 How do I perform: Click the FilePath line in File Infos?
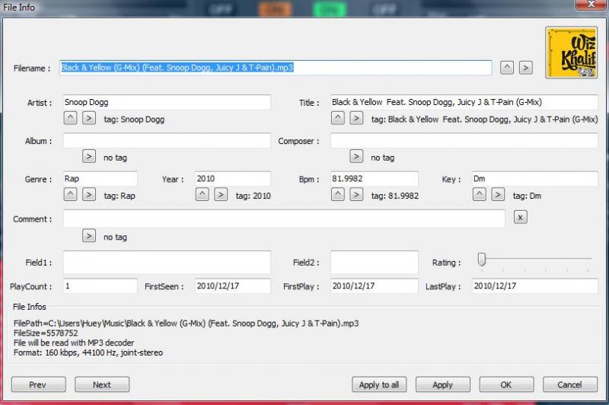(186, 323)
